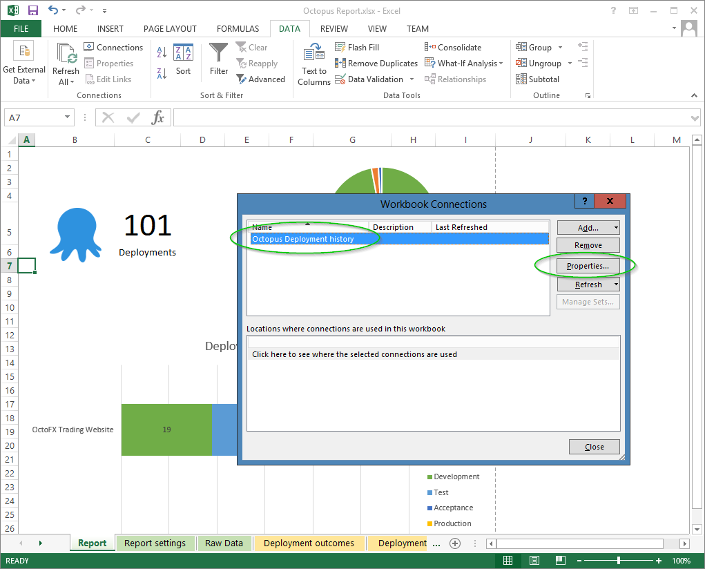Add a new sheet with plus icon

click(455, 543)
